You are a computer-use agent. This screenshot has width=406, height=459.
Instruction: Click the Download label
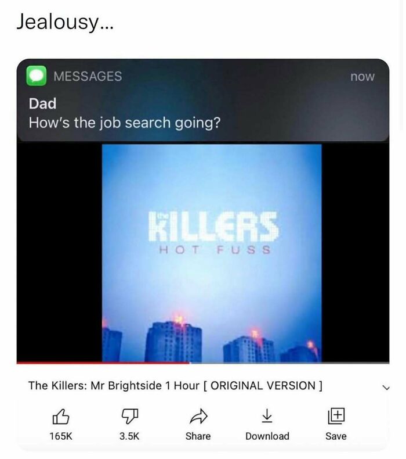(267, 436)
